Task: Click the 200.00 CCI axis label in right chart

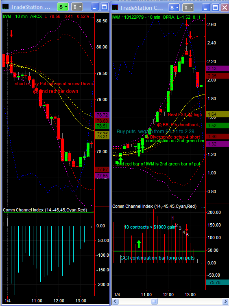Action: click(x=214, y=212)
